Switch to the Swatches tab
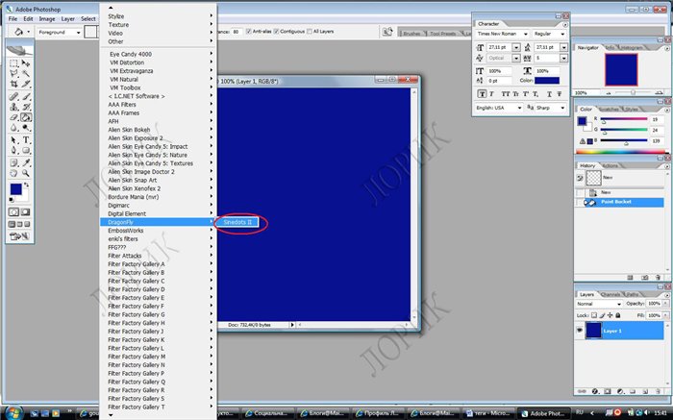 click(609, 109)
